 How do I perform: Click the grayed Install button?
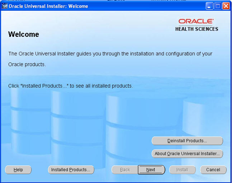[183, 170]
